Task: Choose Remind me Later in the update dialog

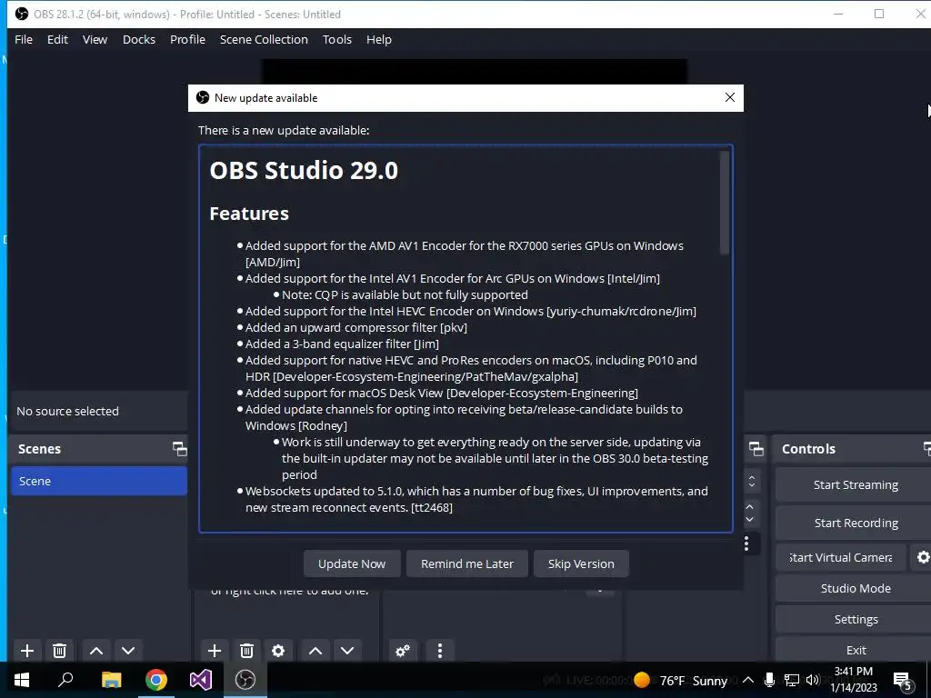Action: click(467, 563)
